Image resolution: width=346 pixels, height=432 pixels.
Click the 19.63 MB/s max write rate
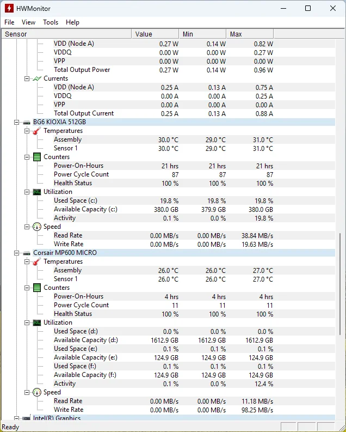tap(257, 245)
